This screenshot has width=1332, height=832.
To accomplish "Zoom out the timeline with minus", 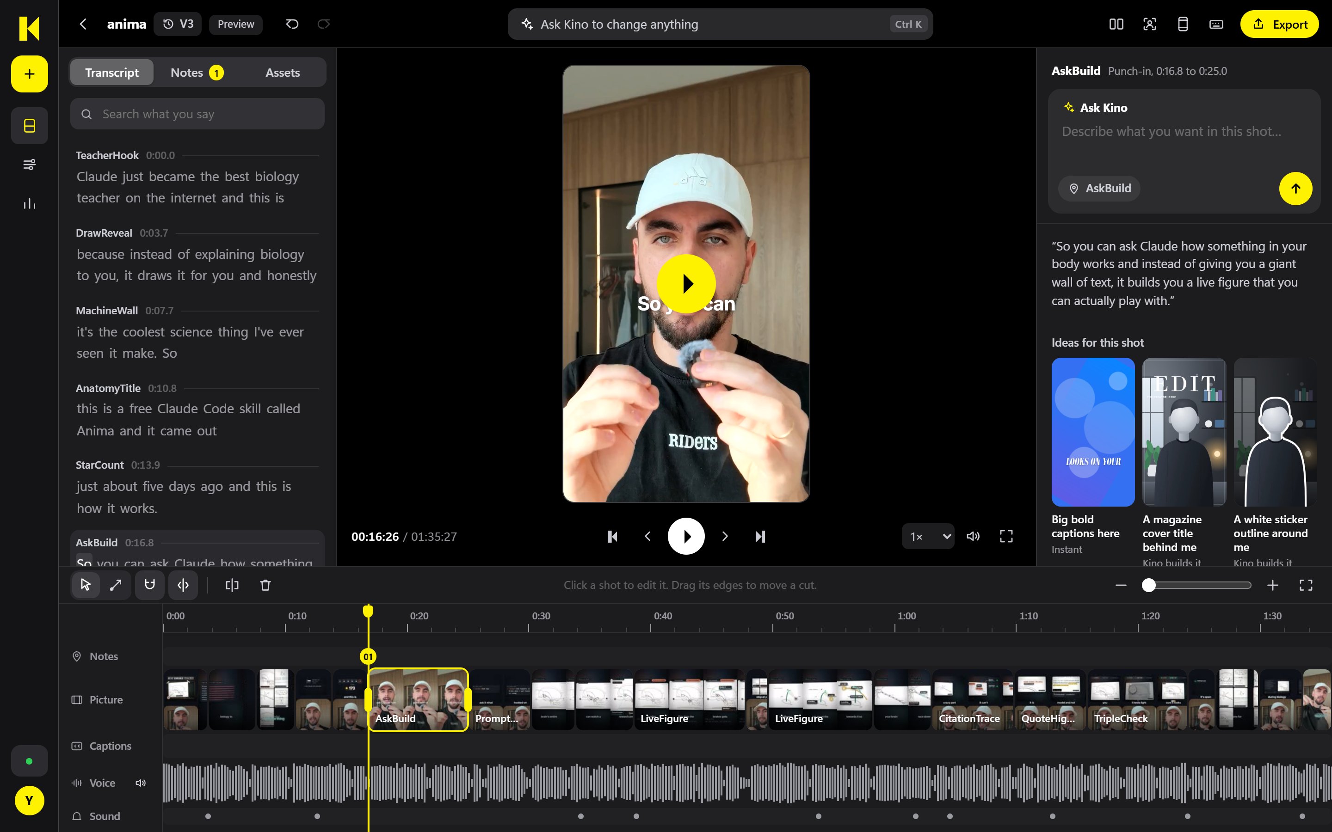I will [x=1121, y=585].
